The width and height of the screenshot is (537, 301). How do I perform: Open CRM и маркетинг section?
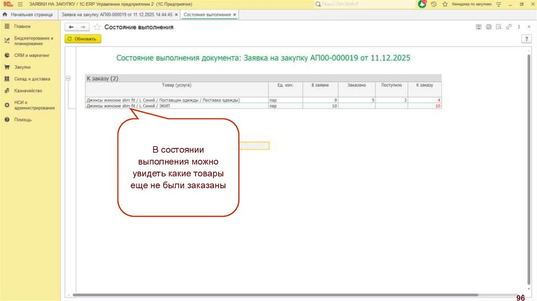click(x=32, y=55)
